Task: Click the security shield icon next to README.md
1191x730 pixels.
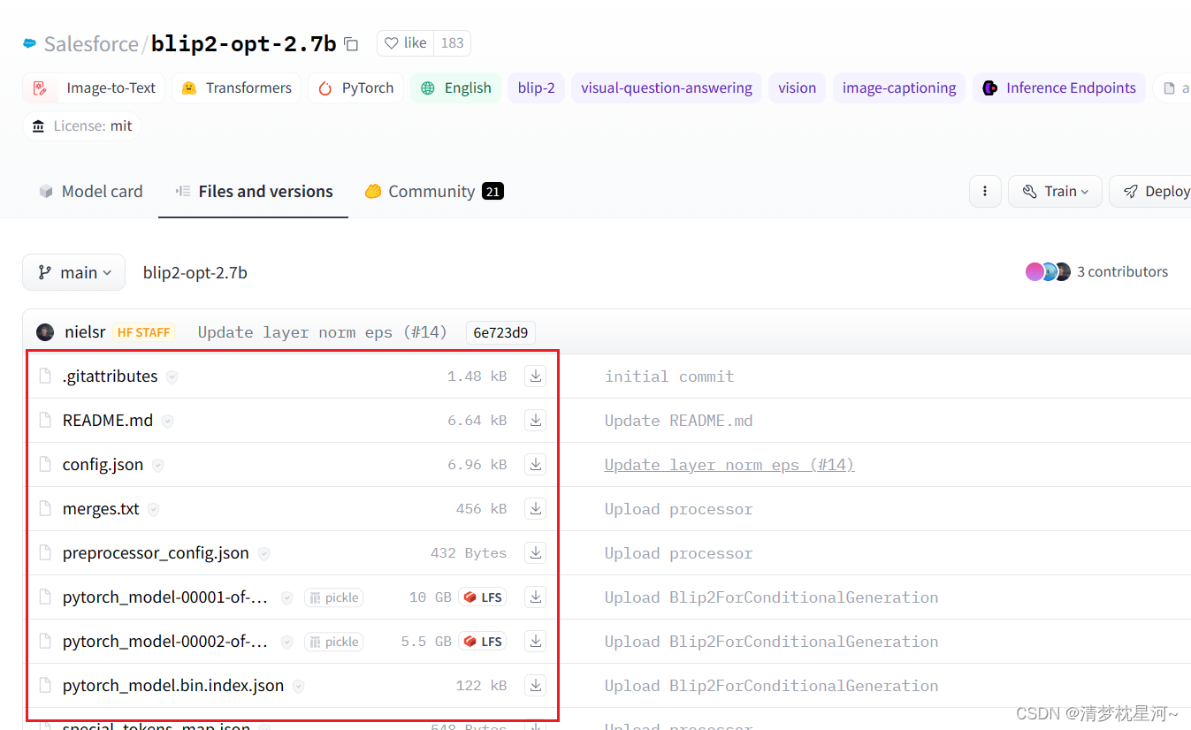Action: (167, 421)
